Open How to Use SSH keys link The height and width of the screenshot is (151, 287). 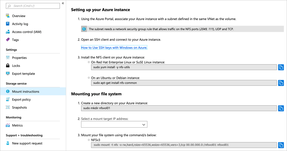(x=114, y=48)
